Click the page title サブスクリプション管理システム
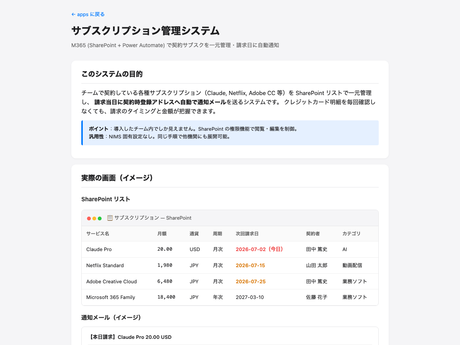Image resolution: width=460 pixels, height=345 pixels. 146,31
